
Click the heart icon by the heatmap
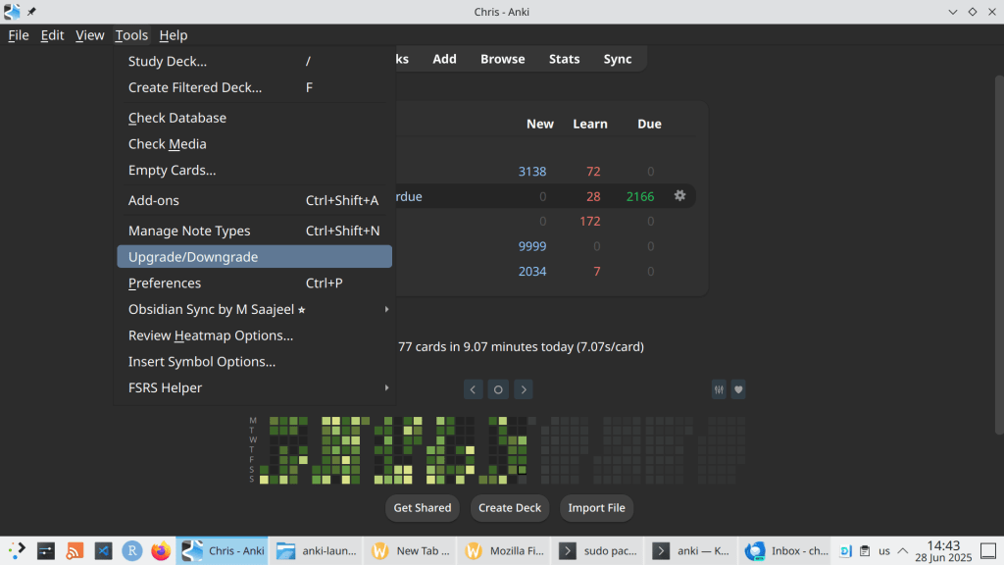click(x=738, y=389)
